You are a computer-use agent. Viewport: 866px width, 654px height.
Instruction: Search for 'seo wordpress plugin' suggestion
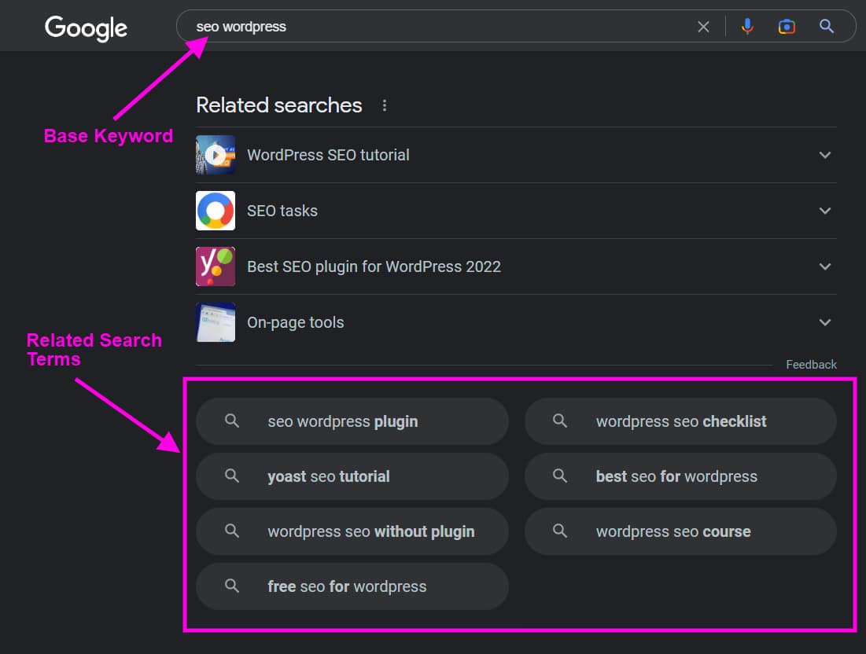click(352, 421)
